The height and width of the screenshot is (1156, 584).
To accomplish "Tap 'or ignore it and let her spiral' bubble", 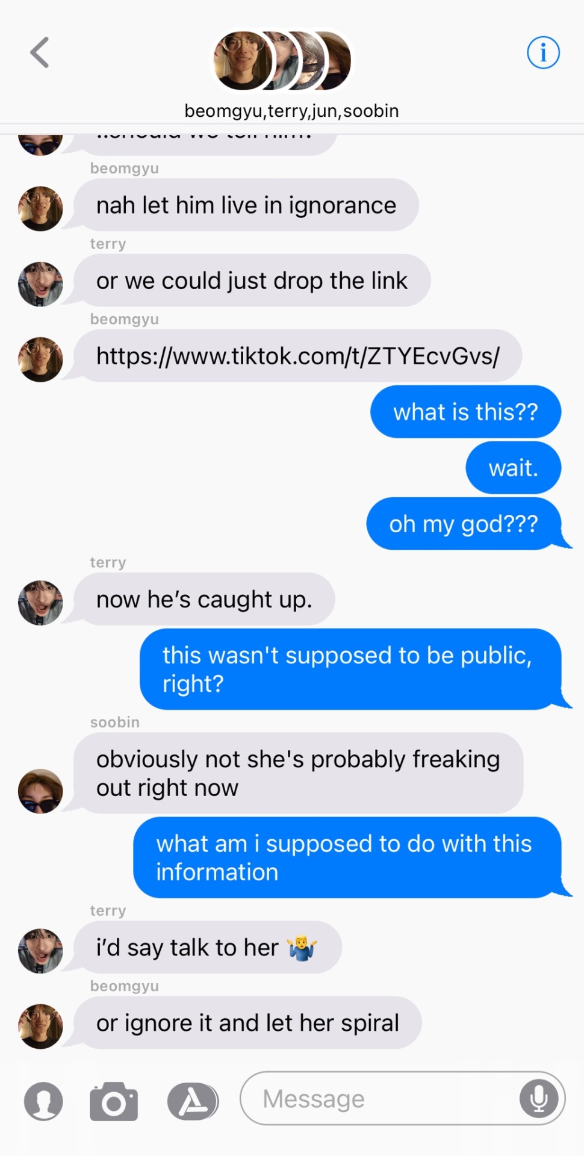I will 247,1023.
